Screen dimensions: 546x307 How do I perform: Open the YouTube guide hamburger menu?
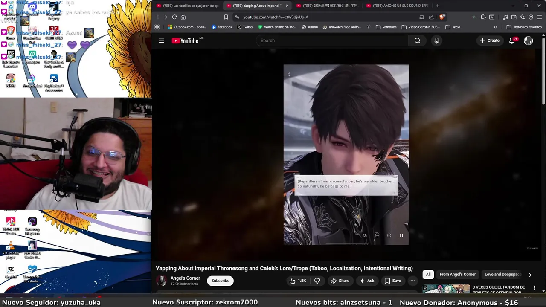coord(161,41)
